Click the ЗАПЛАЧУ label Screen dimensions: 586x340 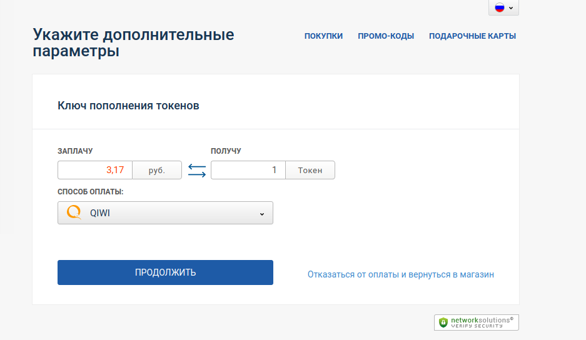click(x=75, y=151)
